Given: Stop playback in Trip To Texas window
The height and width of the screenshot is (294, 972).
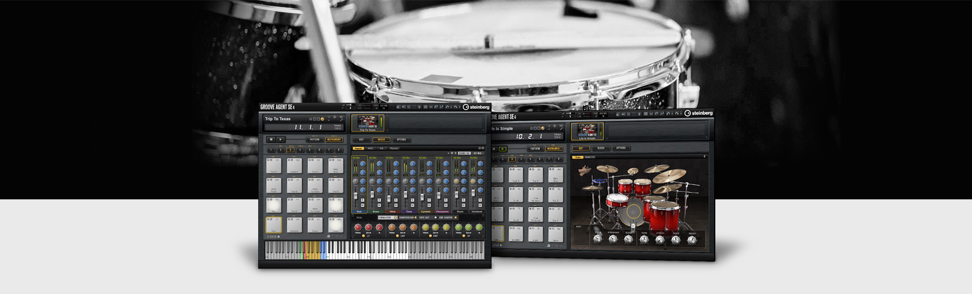Looking at the screenshot, I should coord(271,139).
